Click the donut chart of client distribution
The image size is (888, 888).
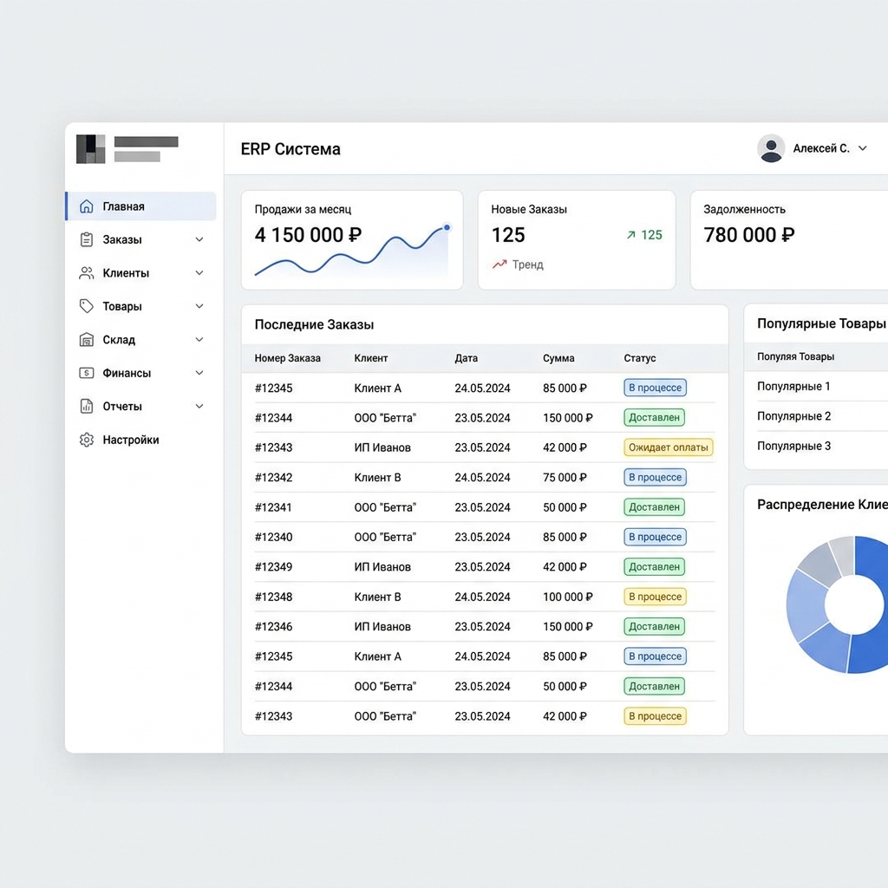point(839,604)
